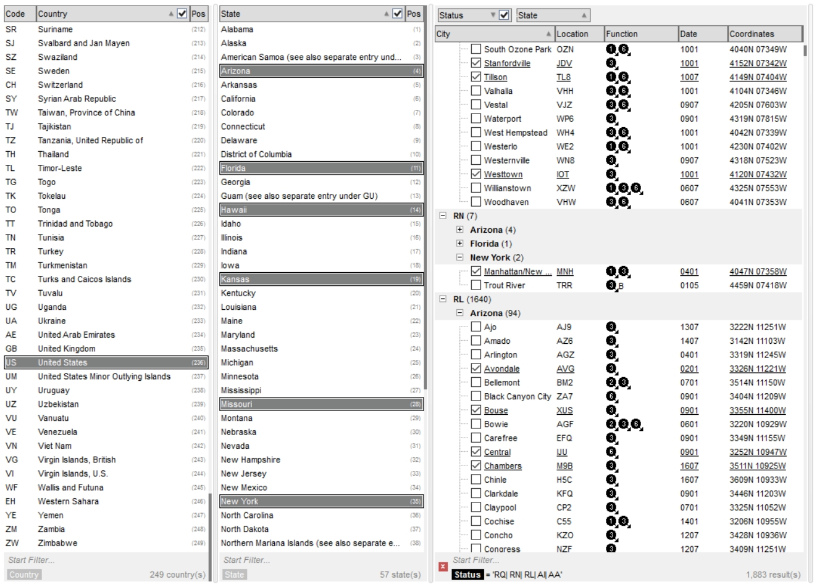Click function 1 icon in Cochise row
Viewport: 817px width, 587px height.
(x=611, y=522)
